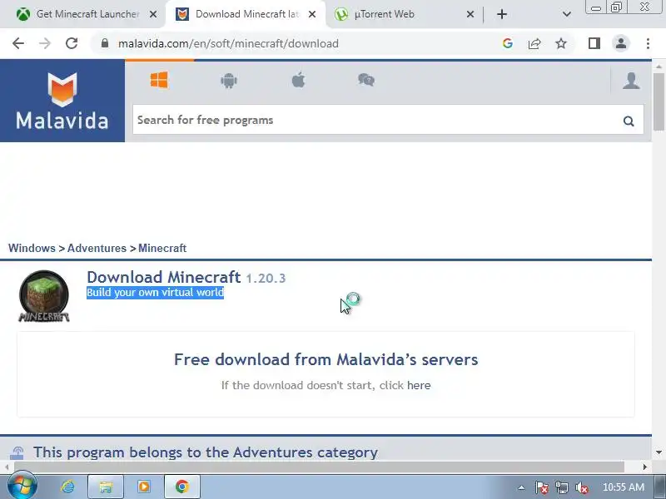Open the Windows Start menu
Image resolution: width=666 pixels, height=499 pixels.
(22, 486)
